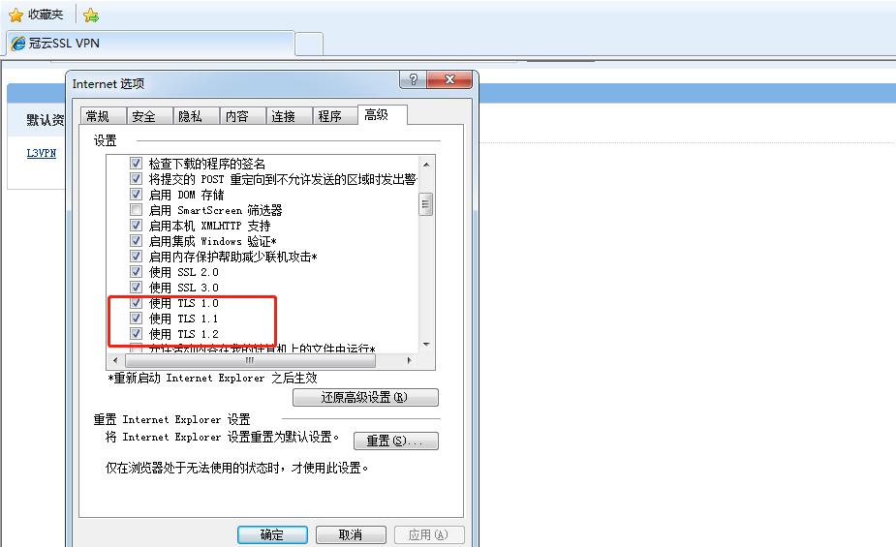Enable the SmartScreen 筛选器 checkbox
Screen dimensions: 896x547
tap(136, 209)
